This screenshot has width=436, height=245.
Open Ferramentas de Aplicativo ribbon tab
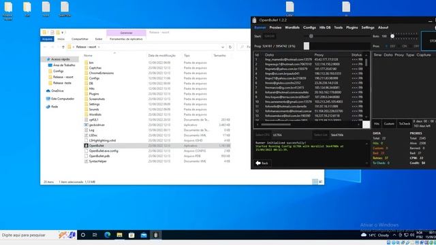(126, 39)
